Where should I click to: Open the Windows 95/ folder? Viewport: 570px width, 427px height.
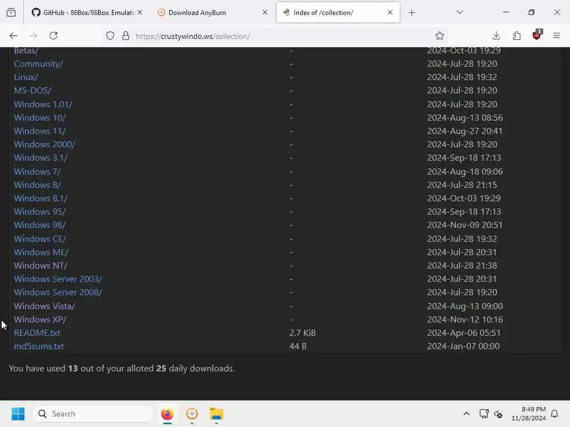[x=40, y=212]
